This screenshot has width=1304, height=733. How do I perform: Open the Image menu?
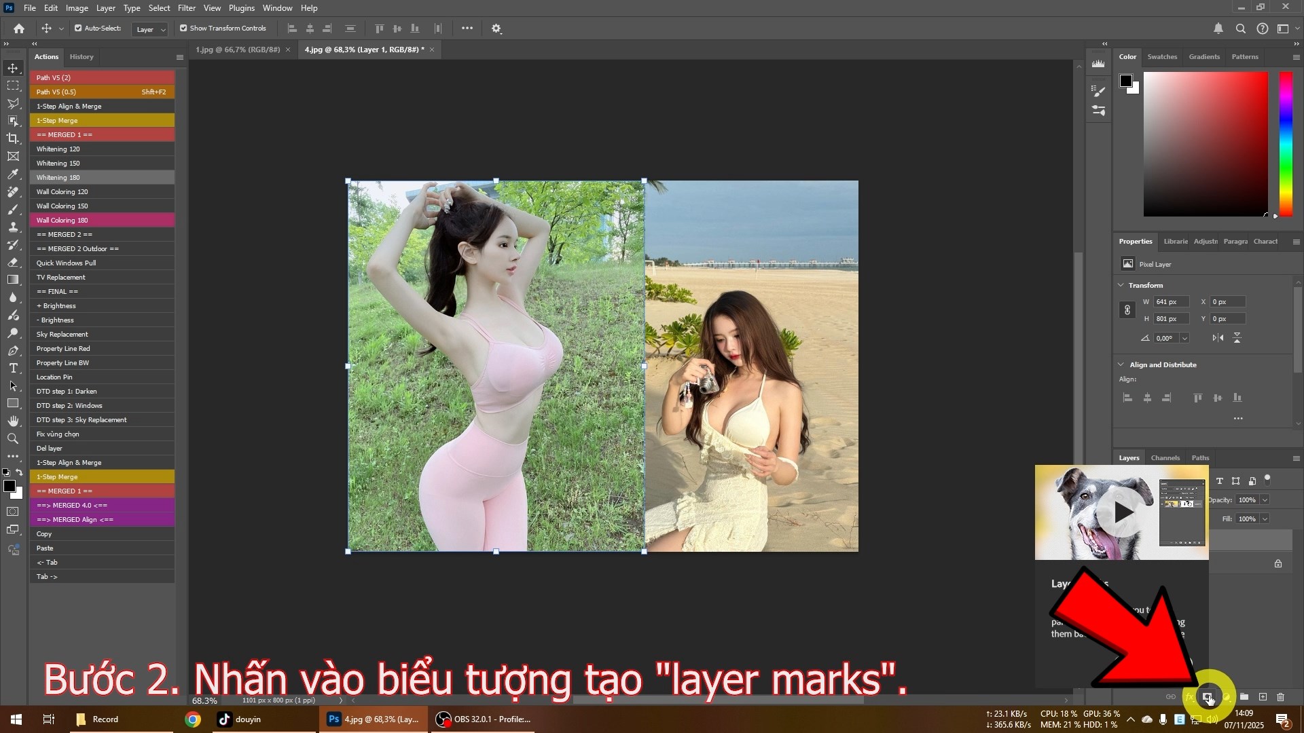click(76, 7)
